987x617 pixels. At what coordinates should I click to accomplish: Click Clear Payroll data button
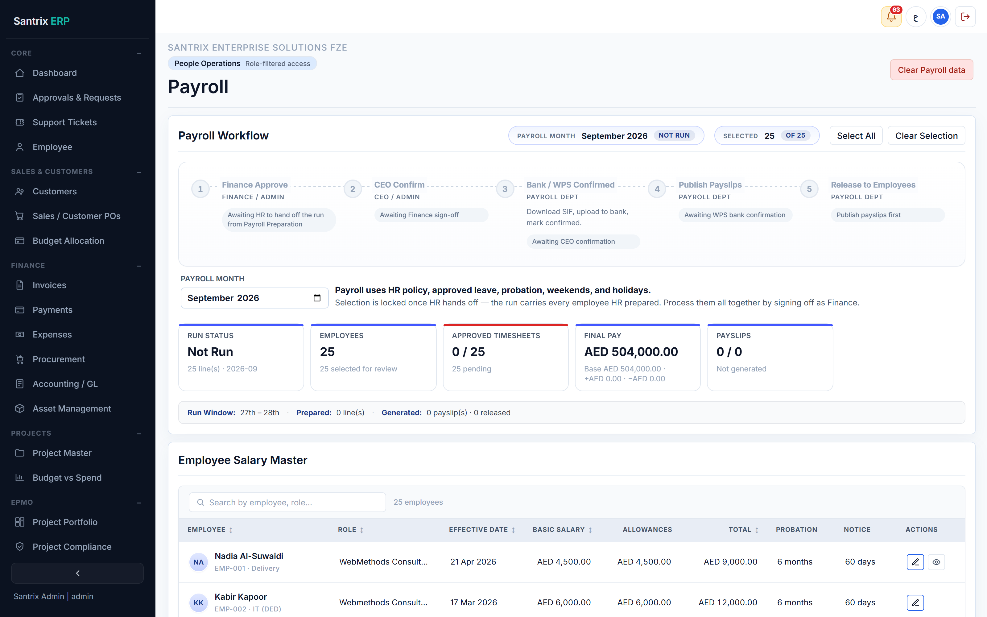point(931,70)
